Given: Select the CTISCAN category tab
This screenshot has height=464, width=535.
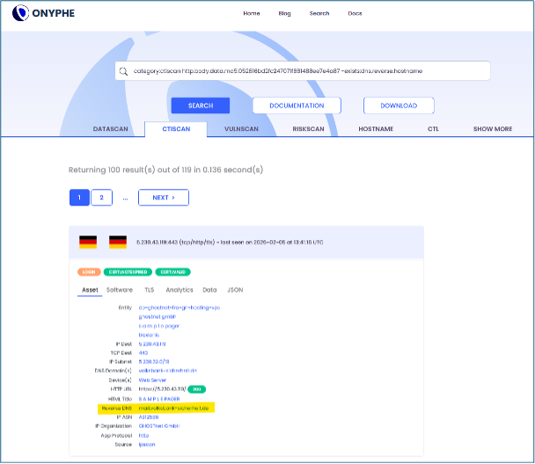Looking at the screenshot, I should point(176,129).
